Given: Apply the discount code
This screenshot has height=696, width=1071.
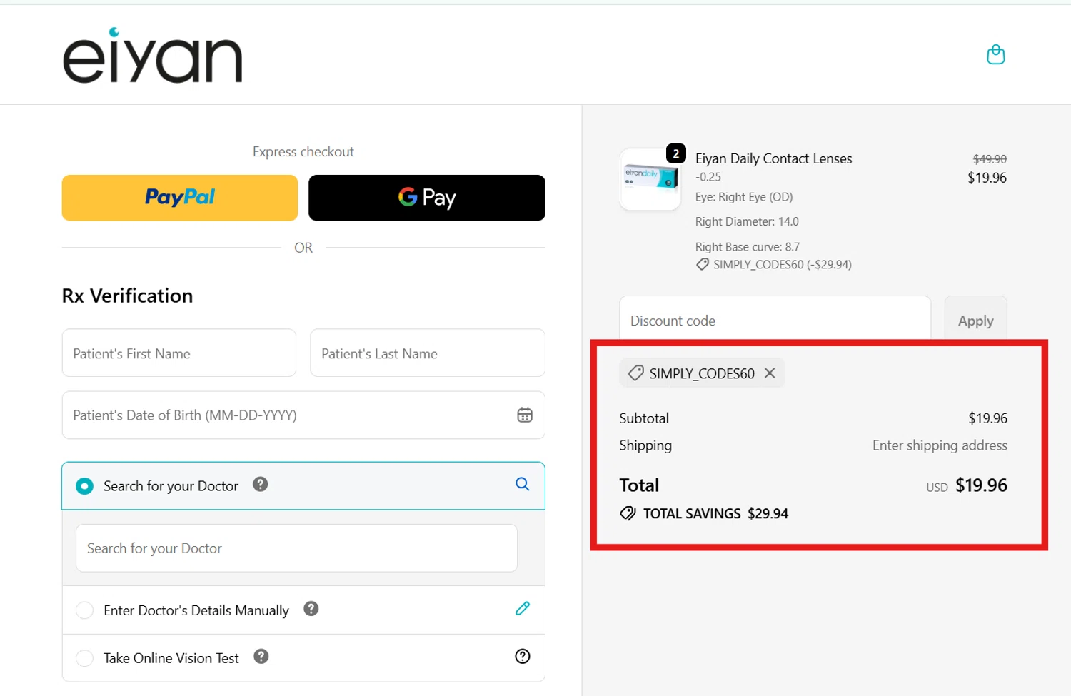Looking at the screenshot, I should [975, 320].
